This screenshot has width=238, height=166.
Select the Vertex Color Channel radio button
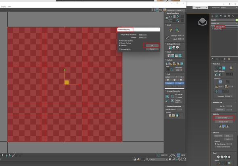tap(216, 147)
